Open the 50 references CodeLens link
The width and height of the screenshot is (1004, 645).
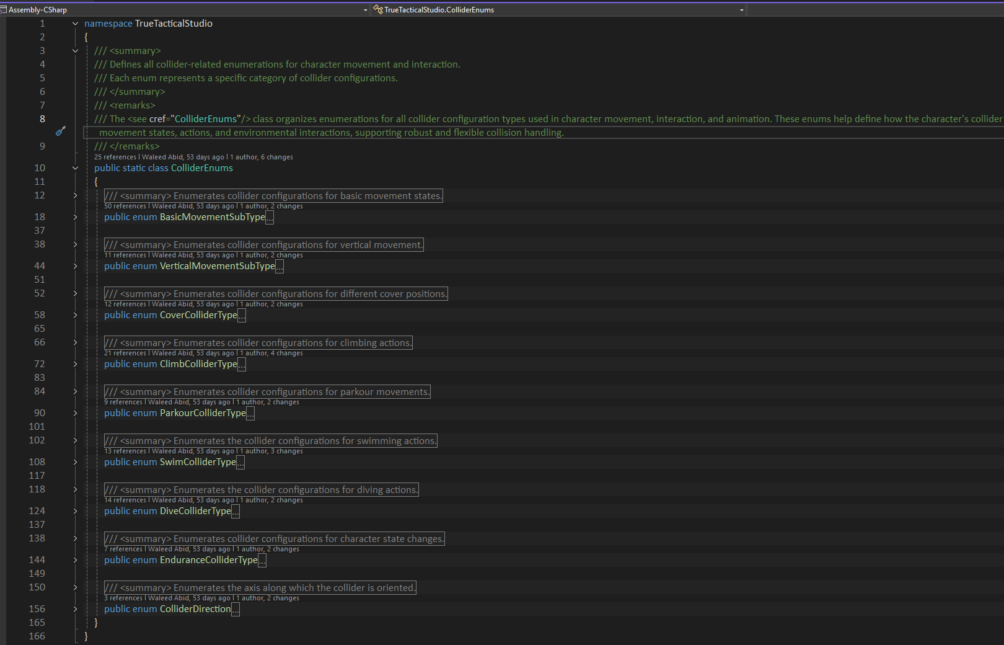pos(125,207)
